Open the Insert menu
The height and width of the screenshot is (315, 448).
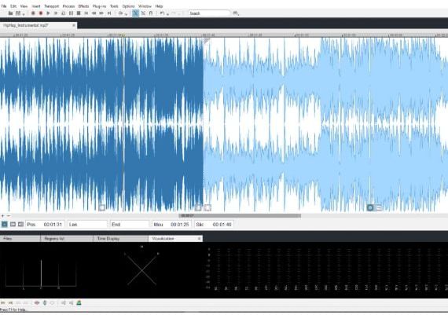click(x=36, y=6)
